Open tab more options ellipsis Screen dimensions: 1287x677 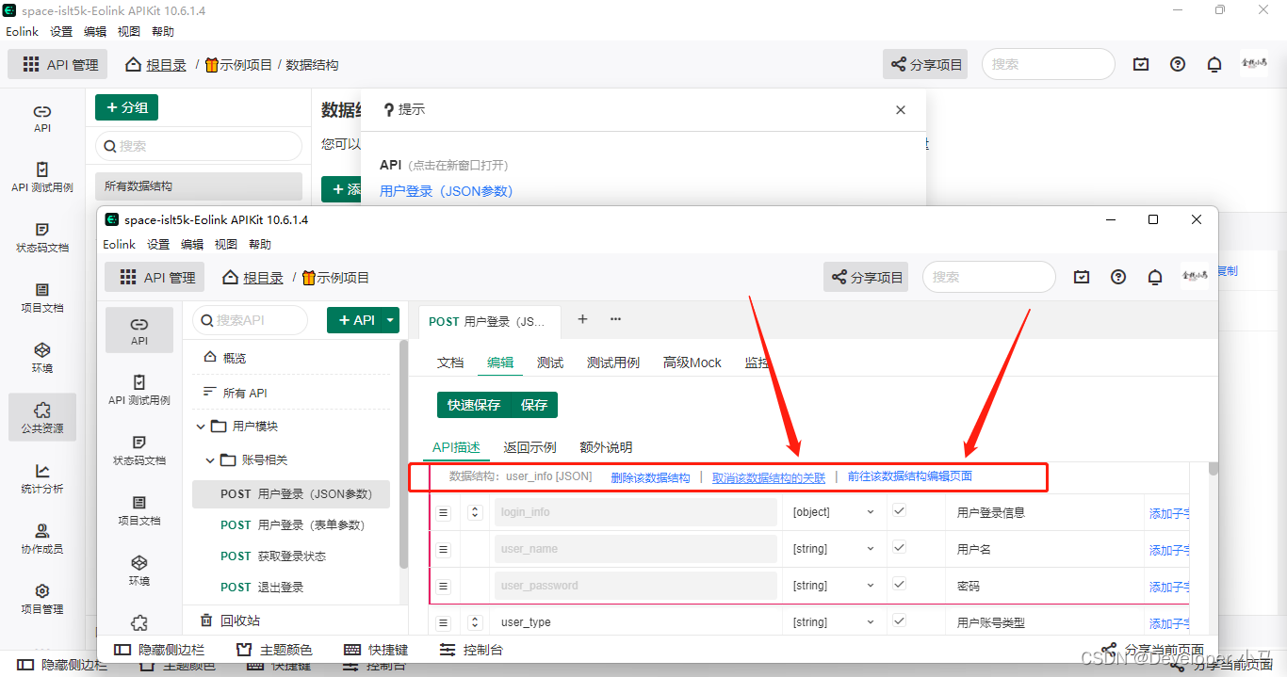(615, 319)
